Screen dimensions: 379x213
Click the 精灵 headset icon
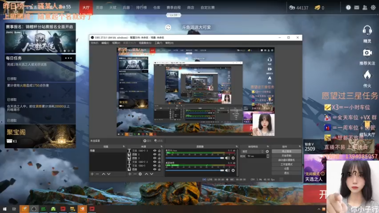tap(367, 31)
